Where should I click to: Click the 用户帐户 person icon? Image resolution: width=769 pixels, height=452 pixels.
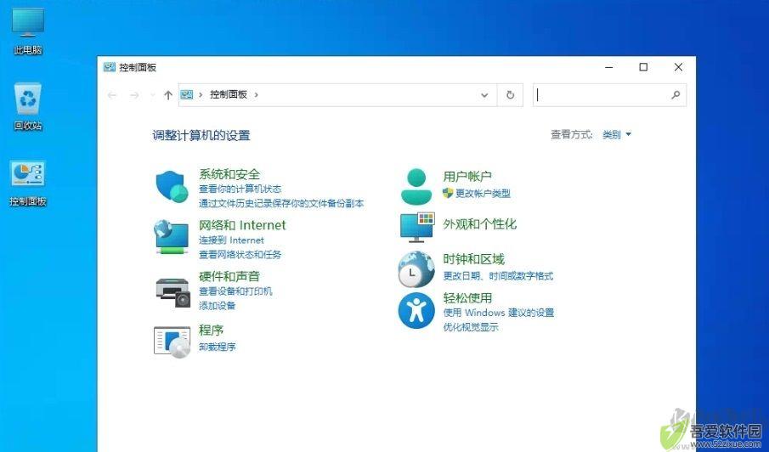(416, 186)
